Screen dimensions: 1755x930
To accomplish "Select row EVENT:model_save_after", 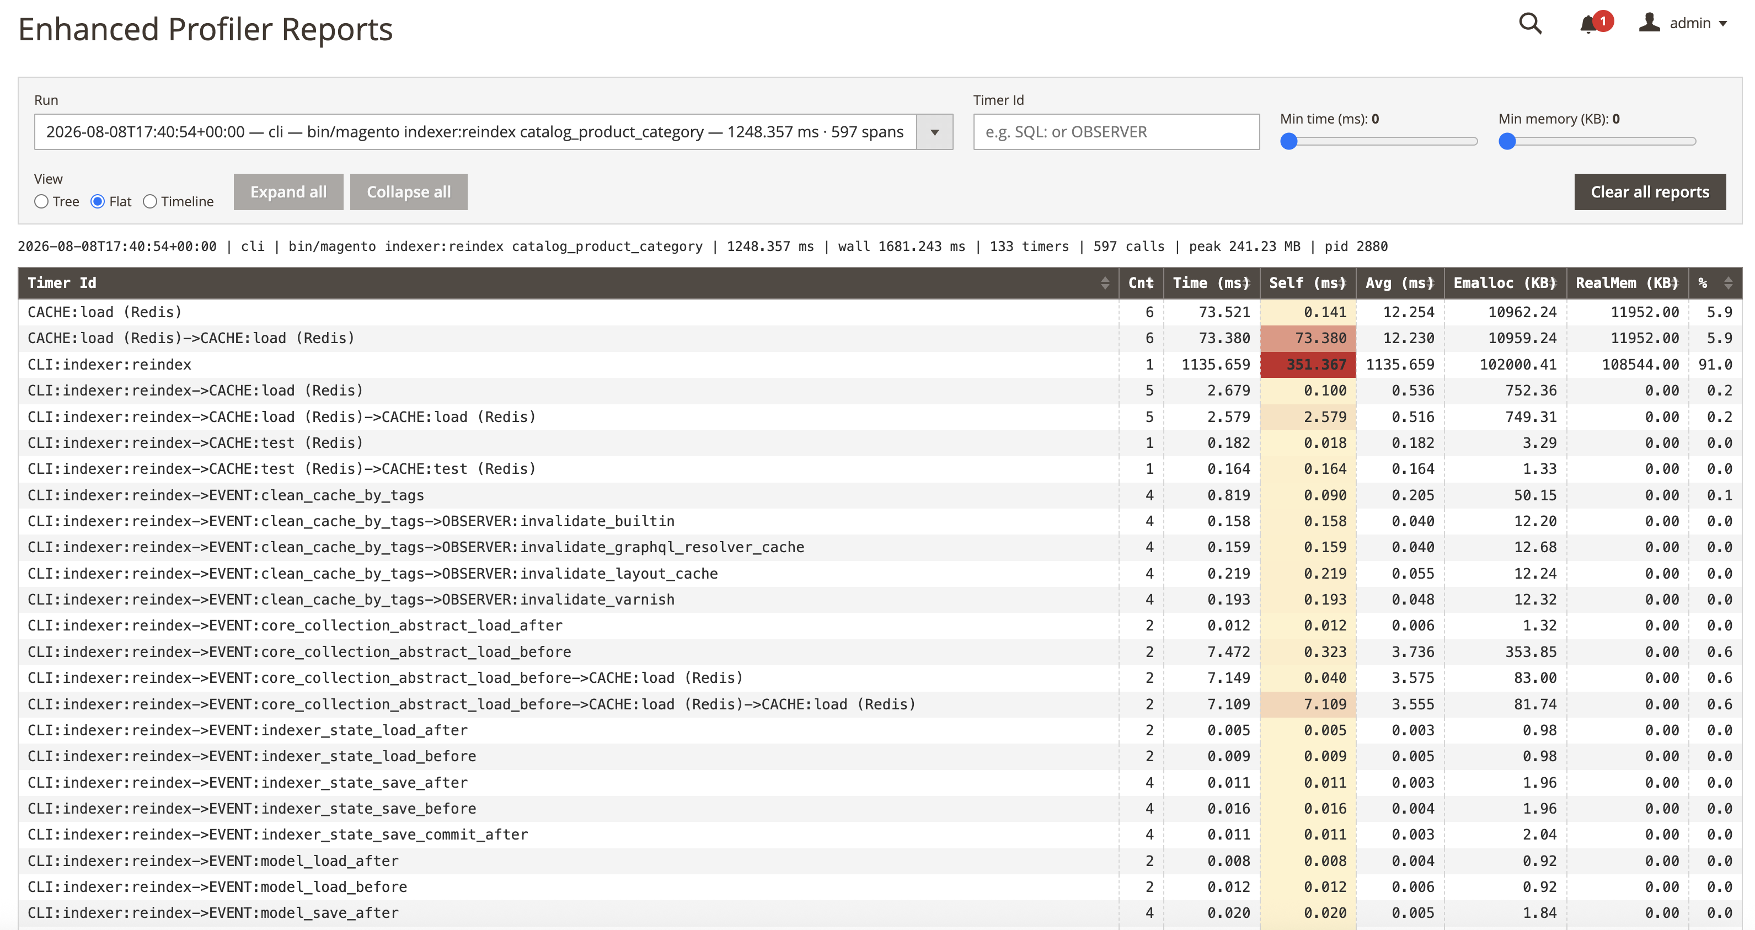I will point(880,913).
